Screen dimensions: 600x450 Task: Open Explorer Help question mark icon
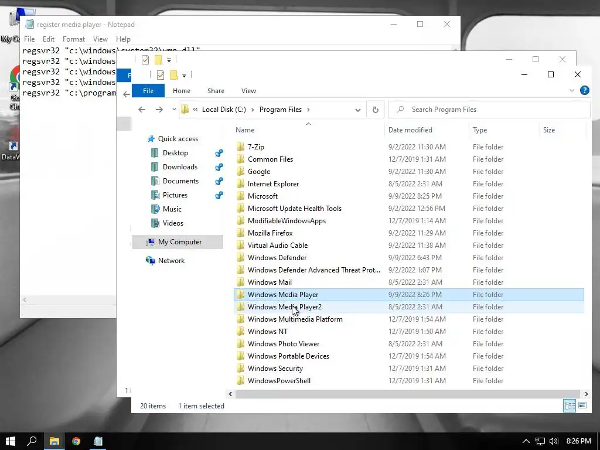click(584, 90)
